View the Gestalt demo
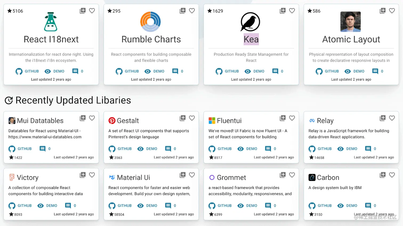Screen dimensions: 403x226 click(147, 149)
